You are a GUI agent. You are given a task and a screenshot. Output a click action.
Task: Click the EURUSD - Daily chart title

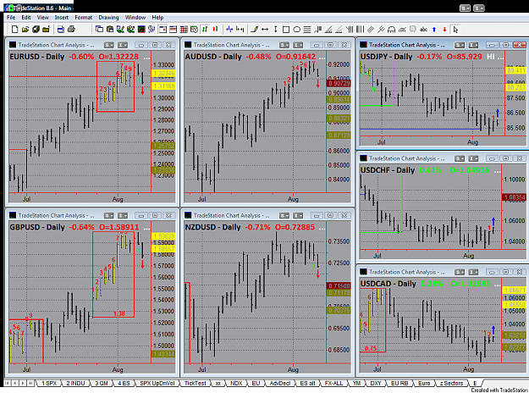pyautogui.click(x=36, y=57)
